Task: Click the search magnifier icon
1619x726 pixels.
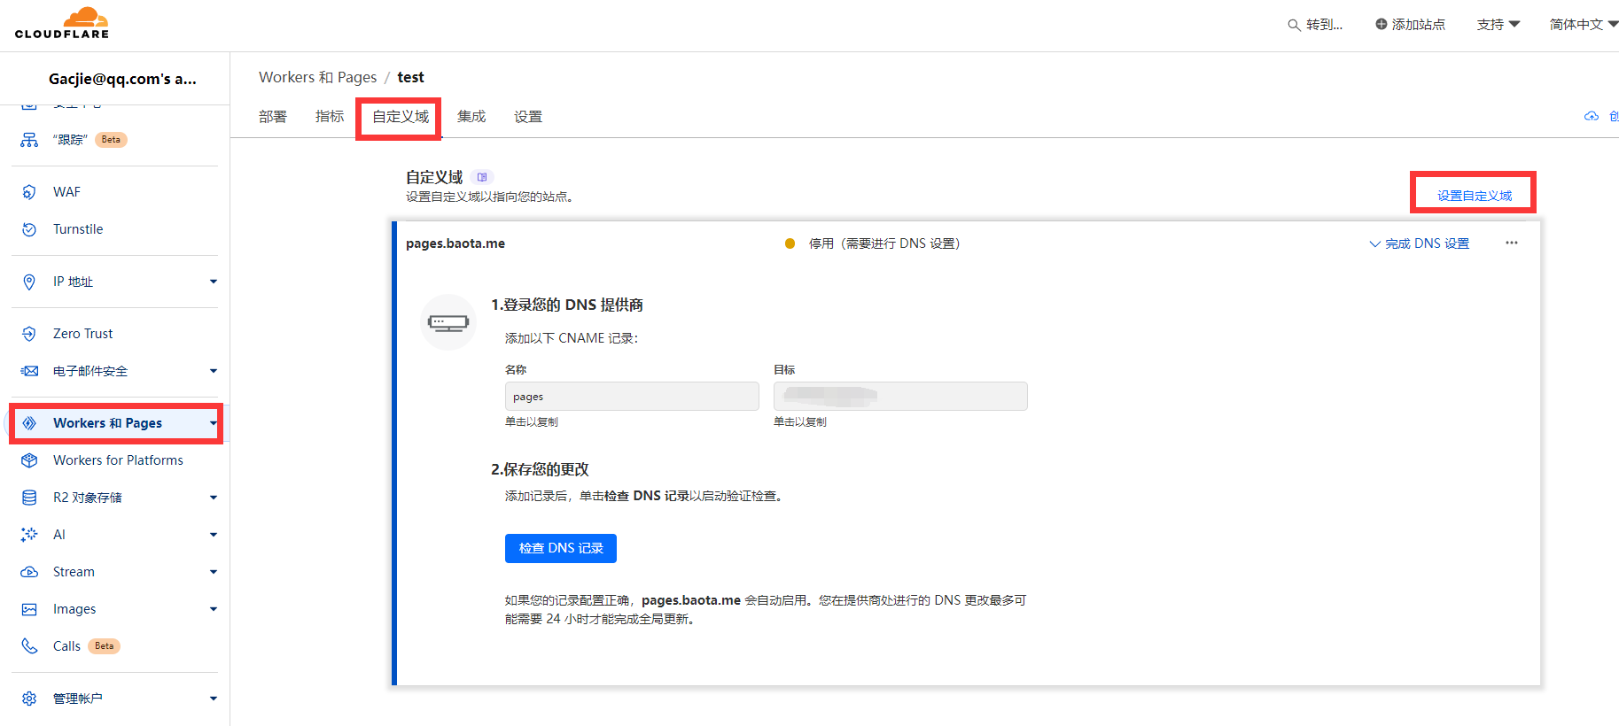Action: pos(1294,25)
